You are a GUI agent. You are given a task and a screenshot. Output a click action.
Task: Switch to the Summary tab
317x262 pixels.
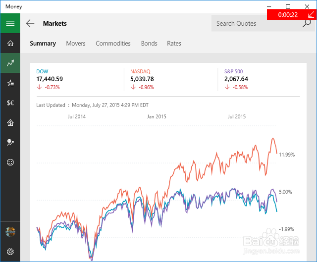(43, 44)
